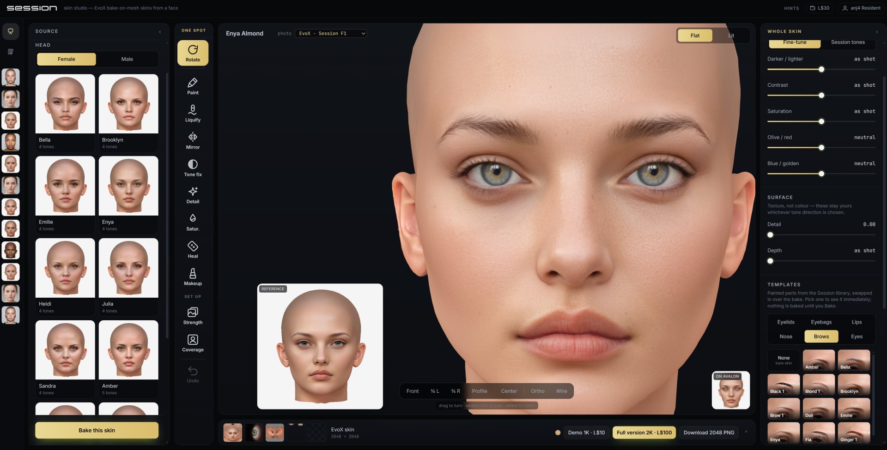Viewport: 887px width, 450px height.
Task: Buy Demo 1K for L$10
Action: tap(586, 432)
